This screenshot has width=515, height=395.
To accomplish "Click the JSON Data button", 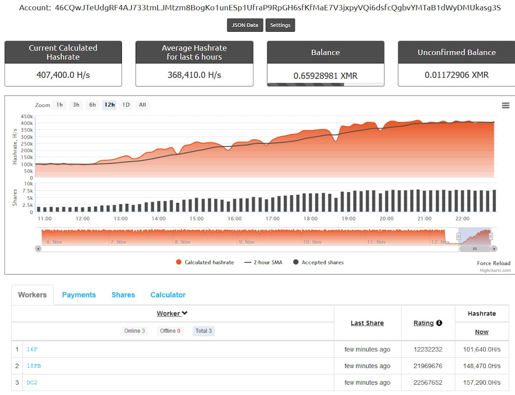I will click(x=245, y=25).
